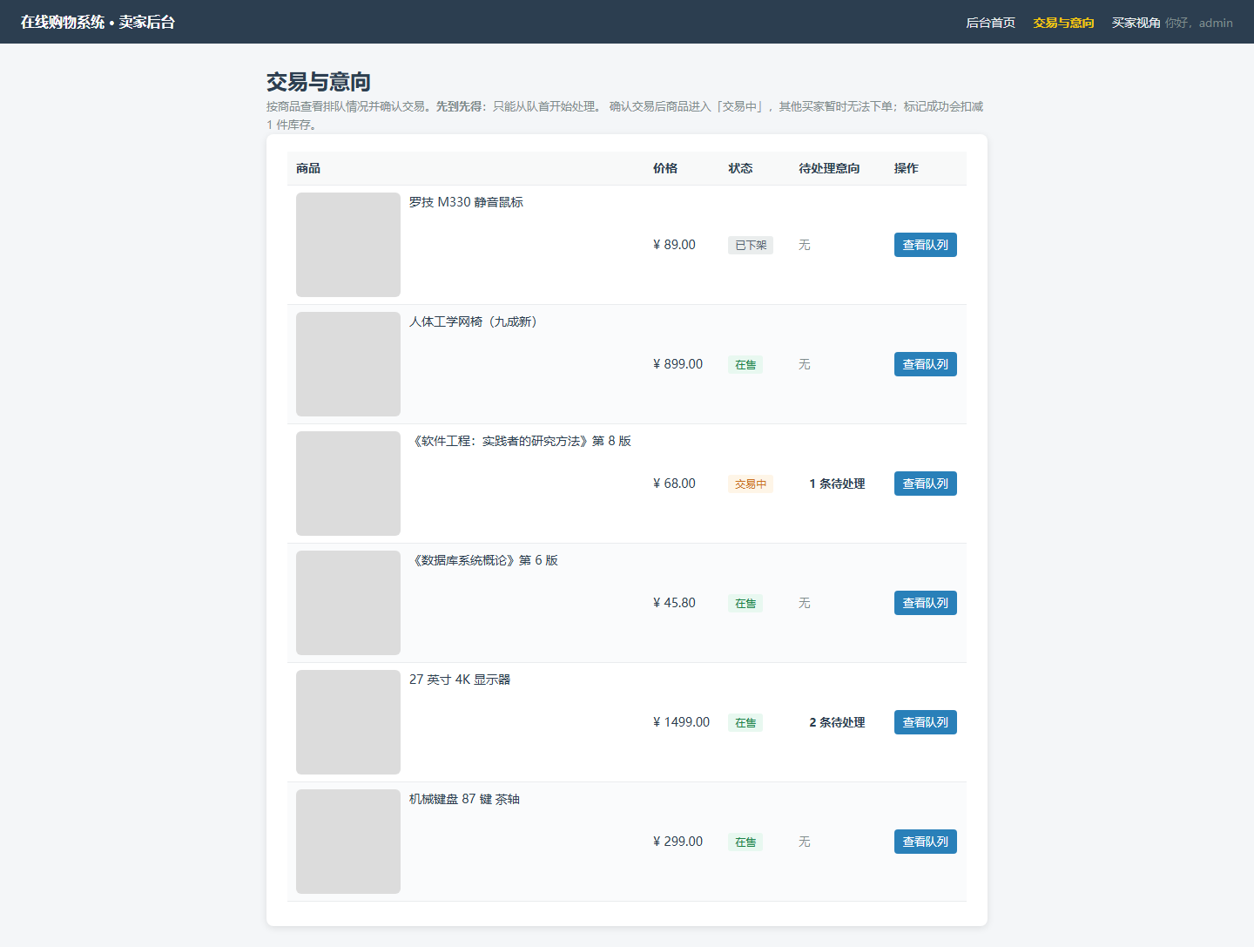Click the 罗技 M330 静音鼠标 product name
Image resolution: width=1254 pixels, height=947 pixels.
(466, 202)
